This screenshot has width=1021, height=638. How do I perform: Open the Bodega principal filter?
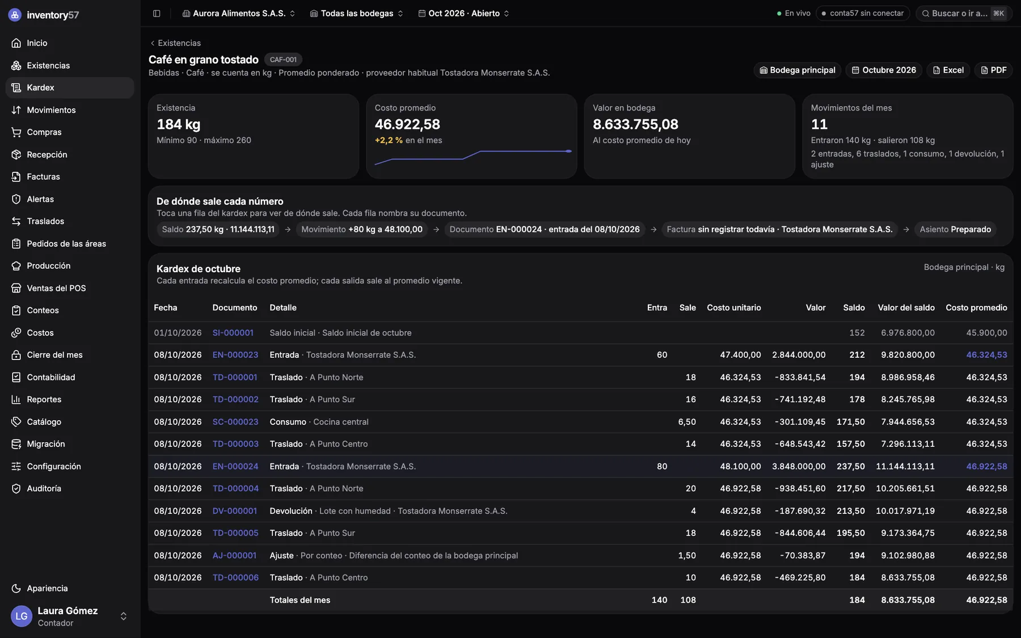(798, 70)
